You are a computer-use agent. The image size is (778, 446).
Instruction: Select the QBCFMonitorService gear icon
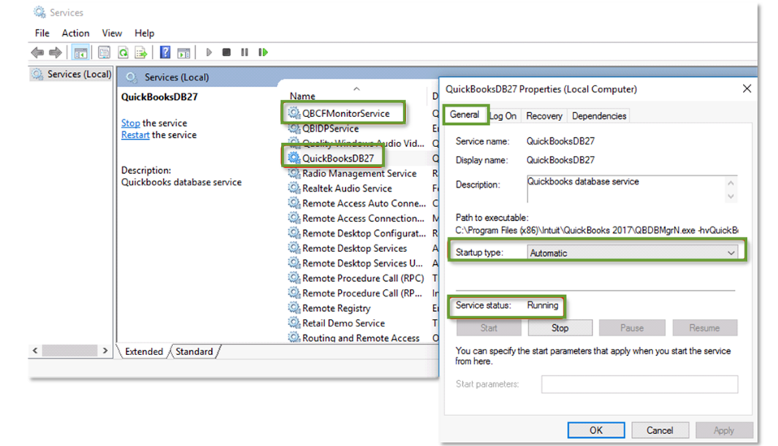(294, 113)
